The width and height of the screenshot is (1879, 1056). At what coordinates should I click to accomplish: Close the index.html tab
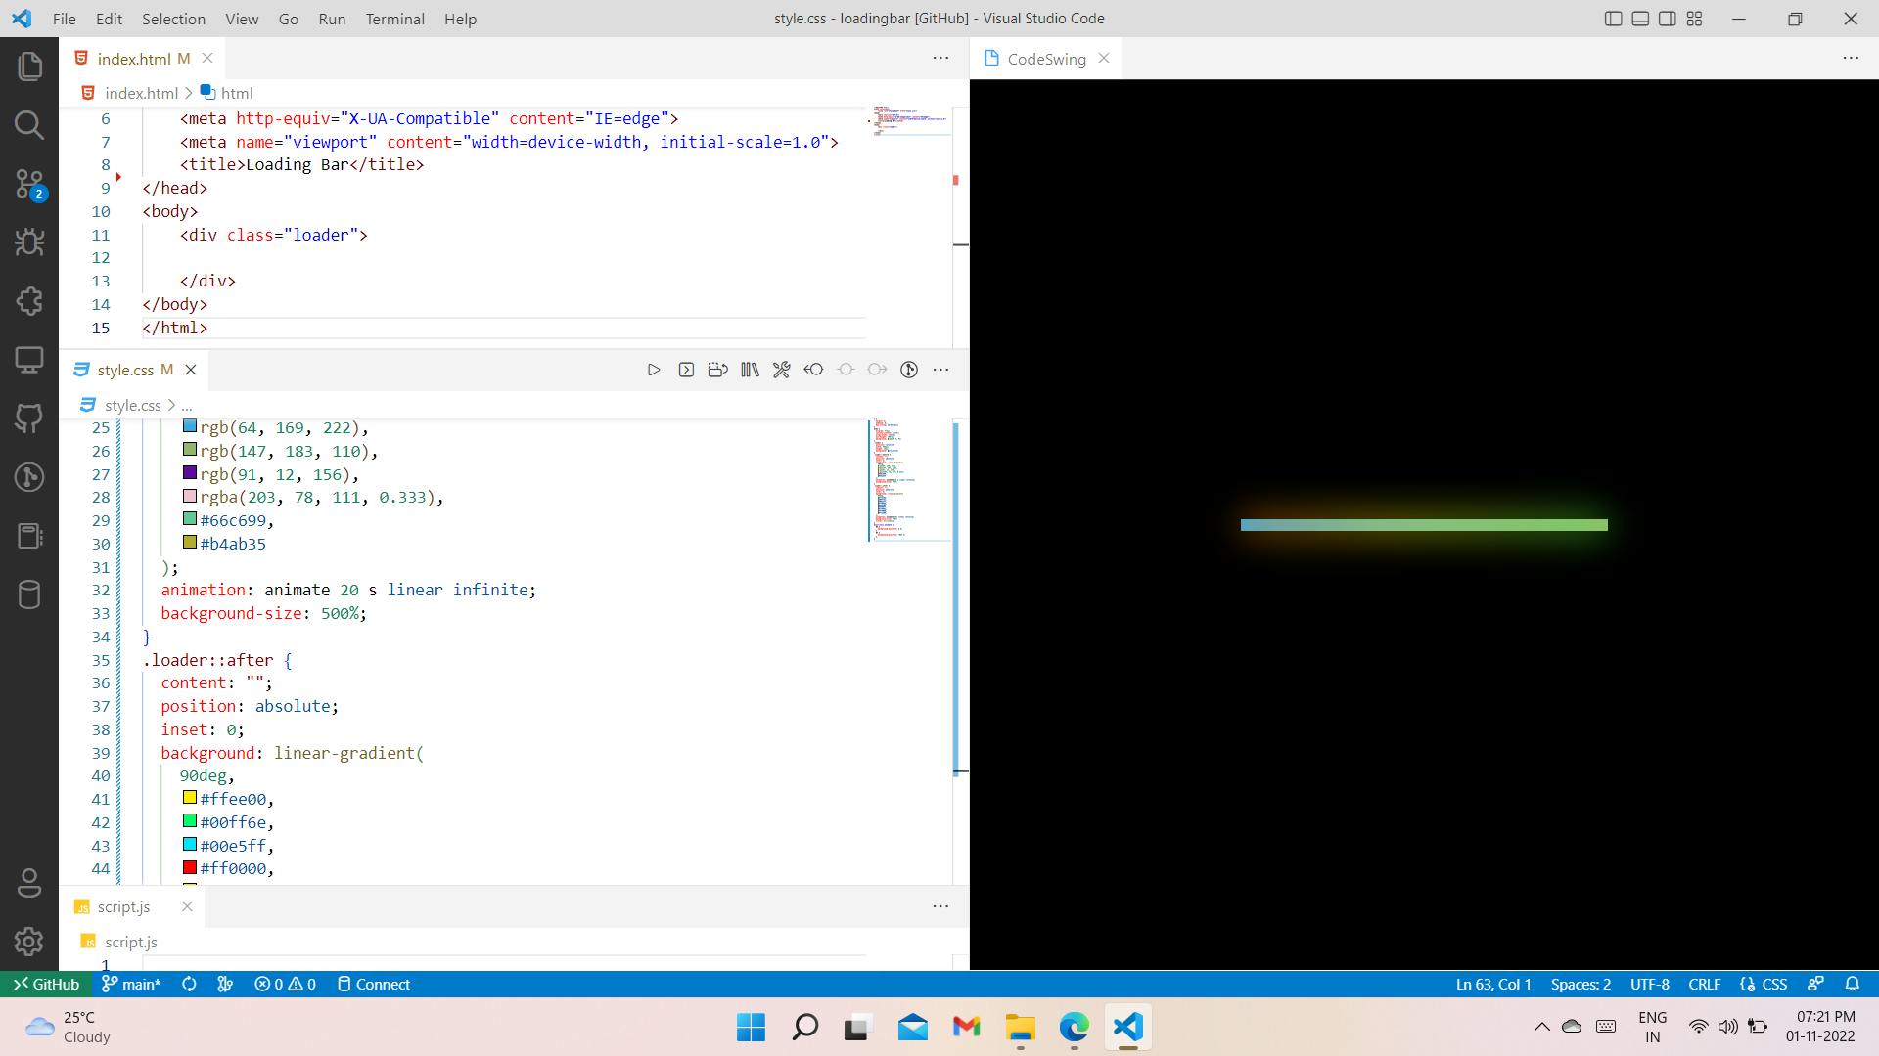pos(207,59)
